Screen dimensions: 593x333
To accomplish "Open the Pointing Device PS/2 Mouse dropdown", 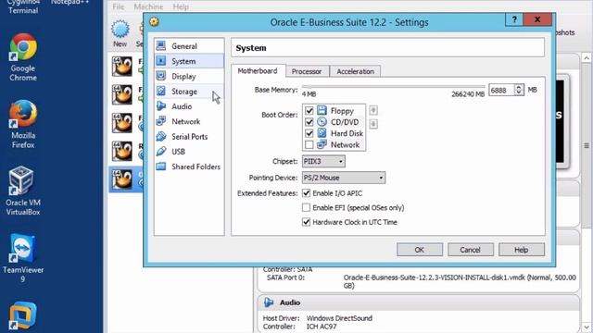I will coord(344,178).
